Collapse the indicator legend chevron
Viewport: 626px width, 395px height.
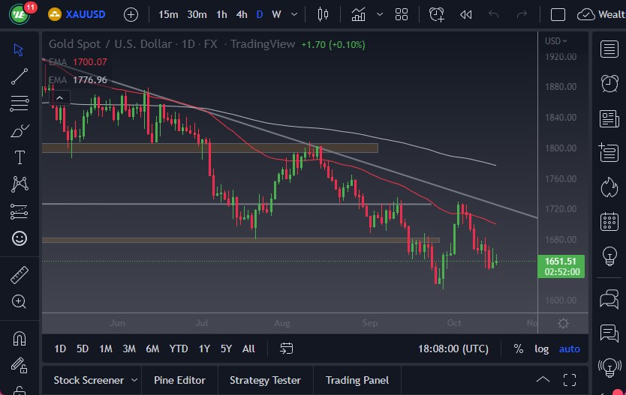click(59, 97)
